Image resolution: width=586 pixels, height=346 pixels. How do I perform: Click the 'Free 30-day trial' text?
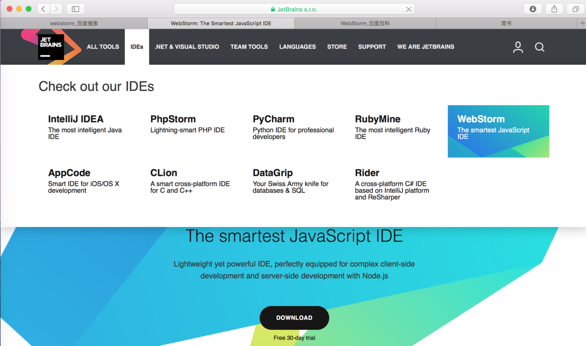click(x=294, y=338)
